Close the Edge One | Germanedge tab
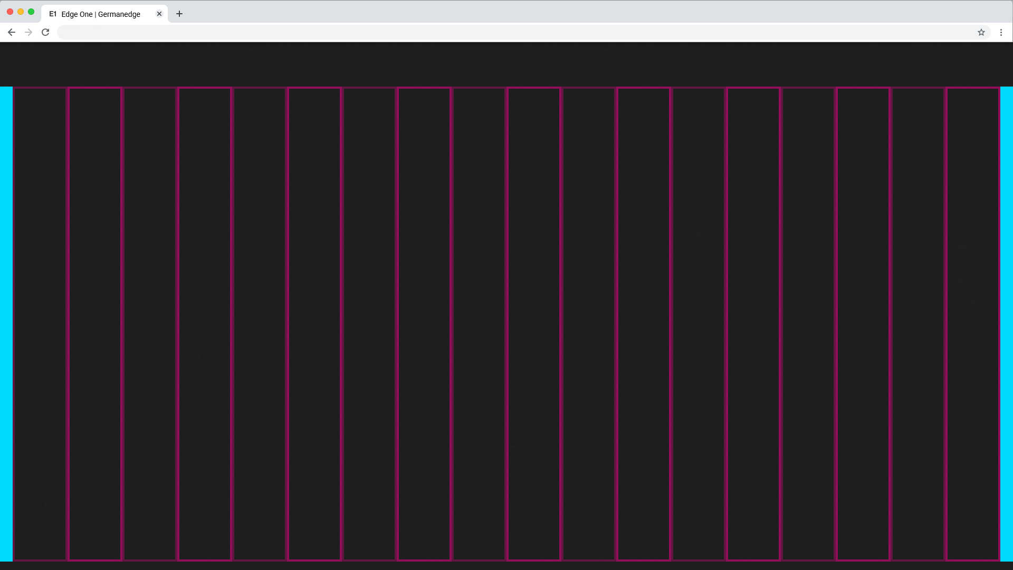Image resolution: width=1013 pixels, height=570 pixels. coord(159,14)
